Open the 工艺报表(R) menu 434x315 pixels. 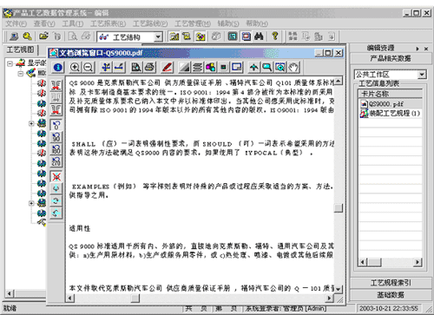108,23
